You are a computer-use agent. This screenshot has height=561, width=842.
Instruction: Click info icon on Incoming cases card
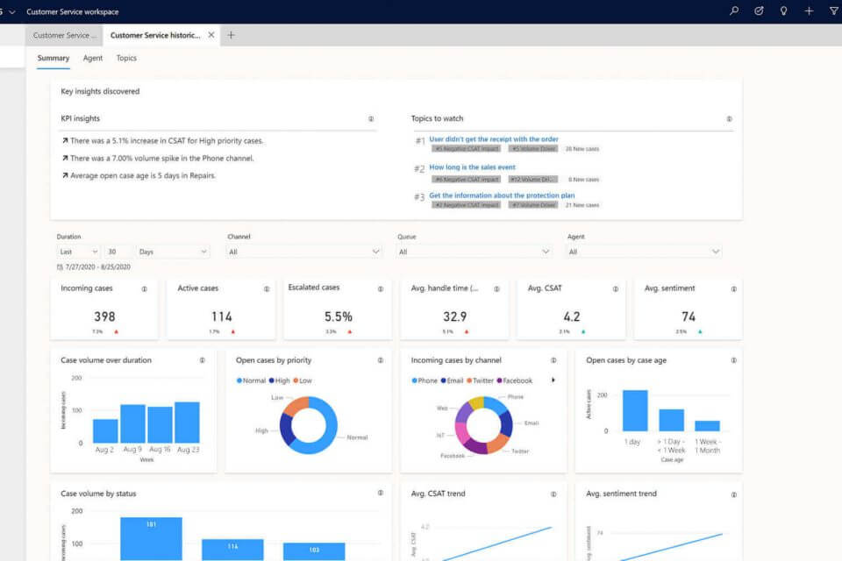click(144, 288)
